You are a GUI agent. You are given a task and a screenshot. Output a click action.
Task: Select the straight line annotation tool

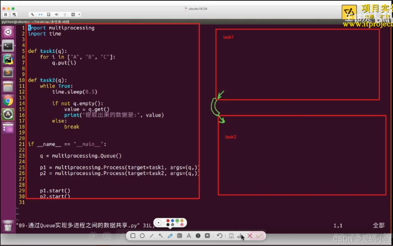[152, 236]
